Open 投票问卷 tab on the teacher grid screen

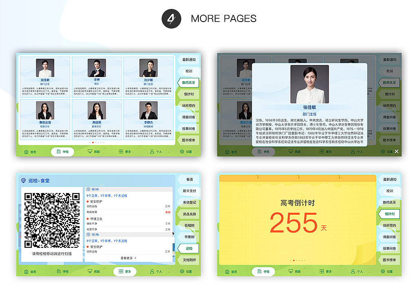point(189,128)
